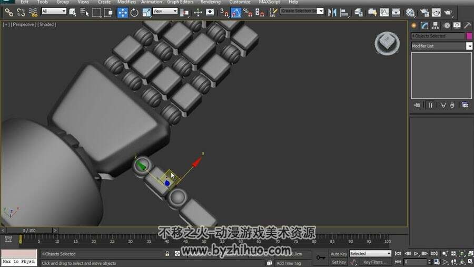
Task: Open the MAXScript menu
Action: click(x=269, y=2)
